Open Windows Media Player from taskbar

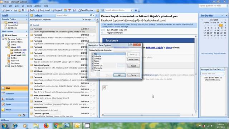[25, 126]
